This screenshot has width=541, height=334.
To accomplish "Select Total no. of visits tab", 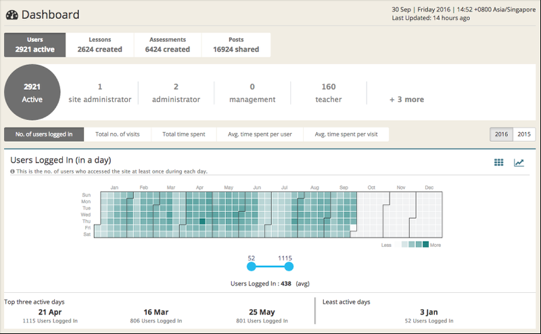I will coord(117,134).
